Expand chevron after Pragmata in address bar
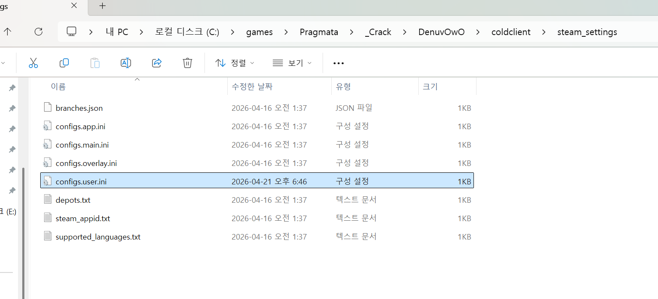 [x=351, y=32]
